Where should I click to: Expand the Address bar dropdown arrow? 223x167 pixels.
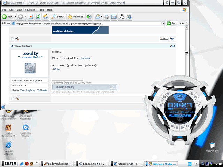pyautogui.click(x=163, y=23)
